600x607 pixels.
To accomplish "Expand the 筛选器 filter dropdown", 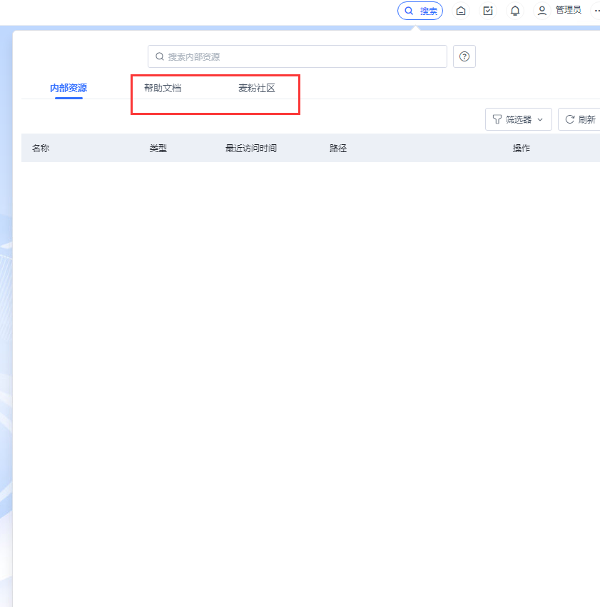I will 519,119.
